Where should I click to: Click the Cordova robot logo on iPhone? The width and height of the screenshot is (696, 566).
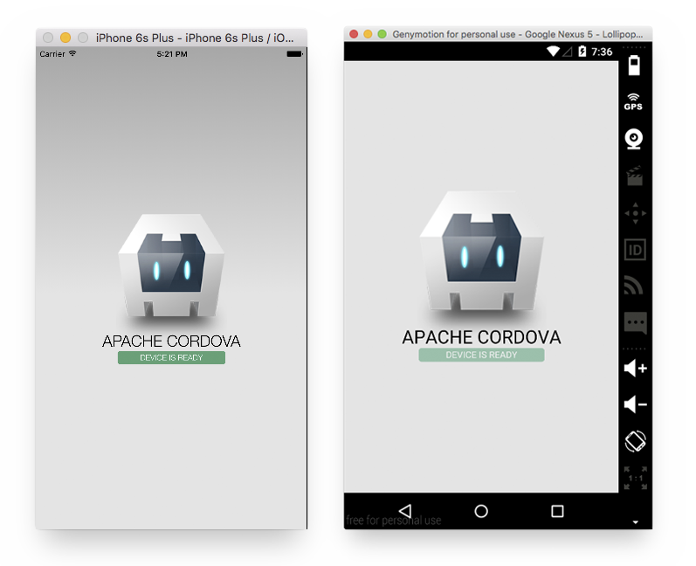171,266
